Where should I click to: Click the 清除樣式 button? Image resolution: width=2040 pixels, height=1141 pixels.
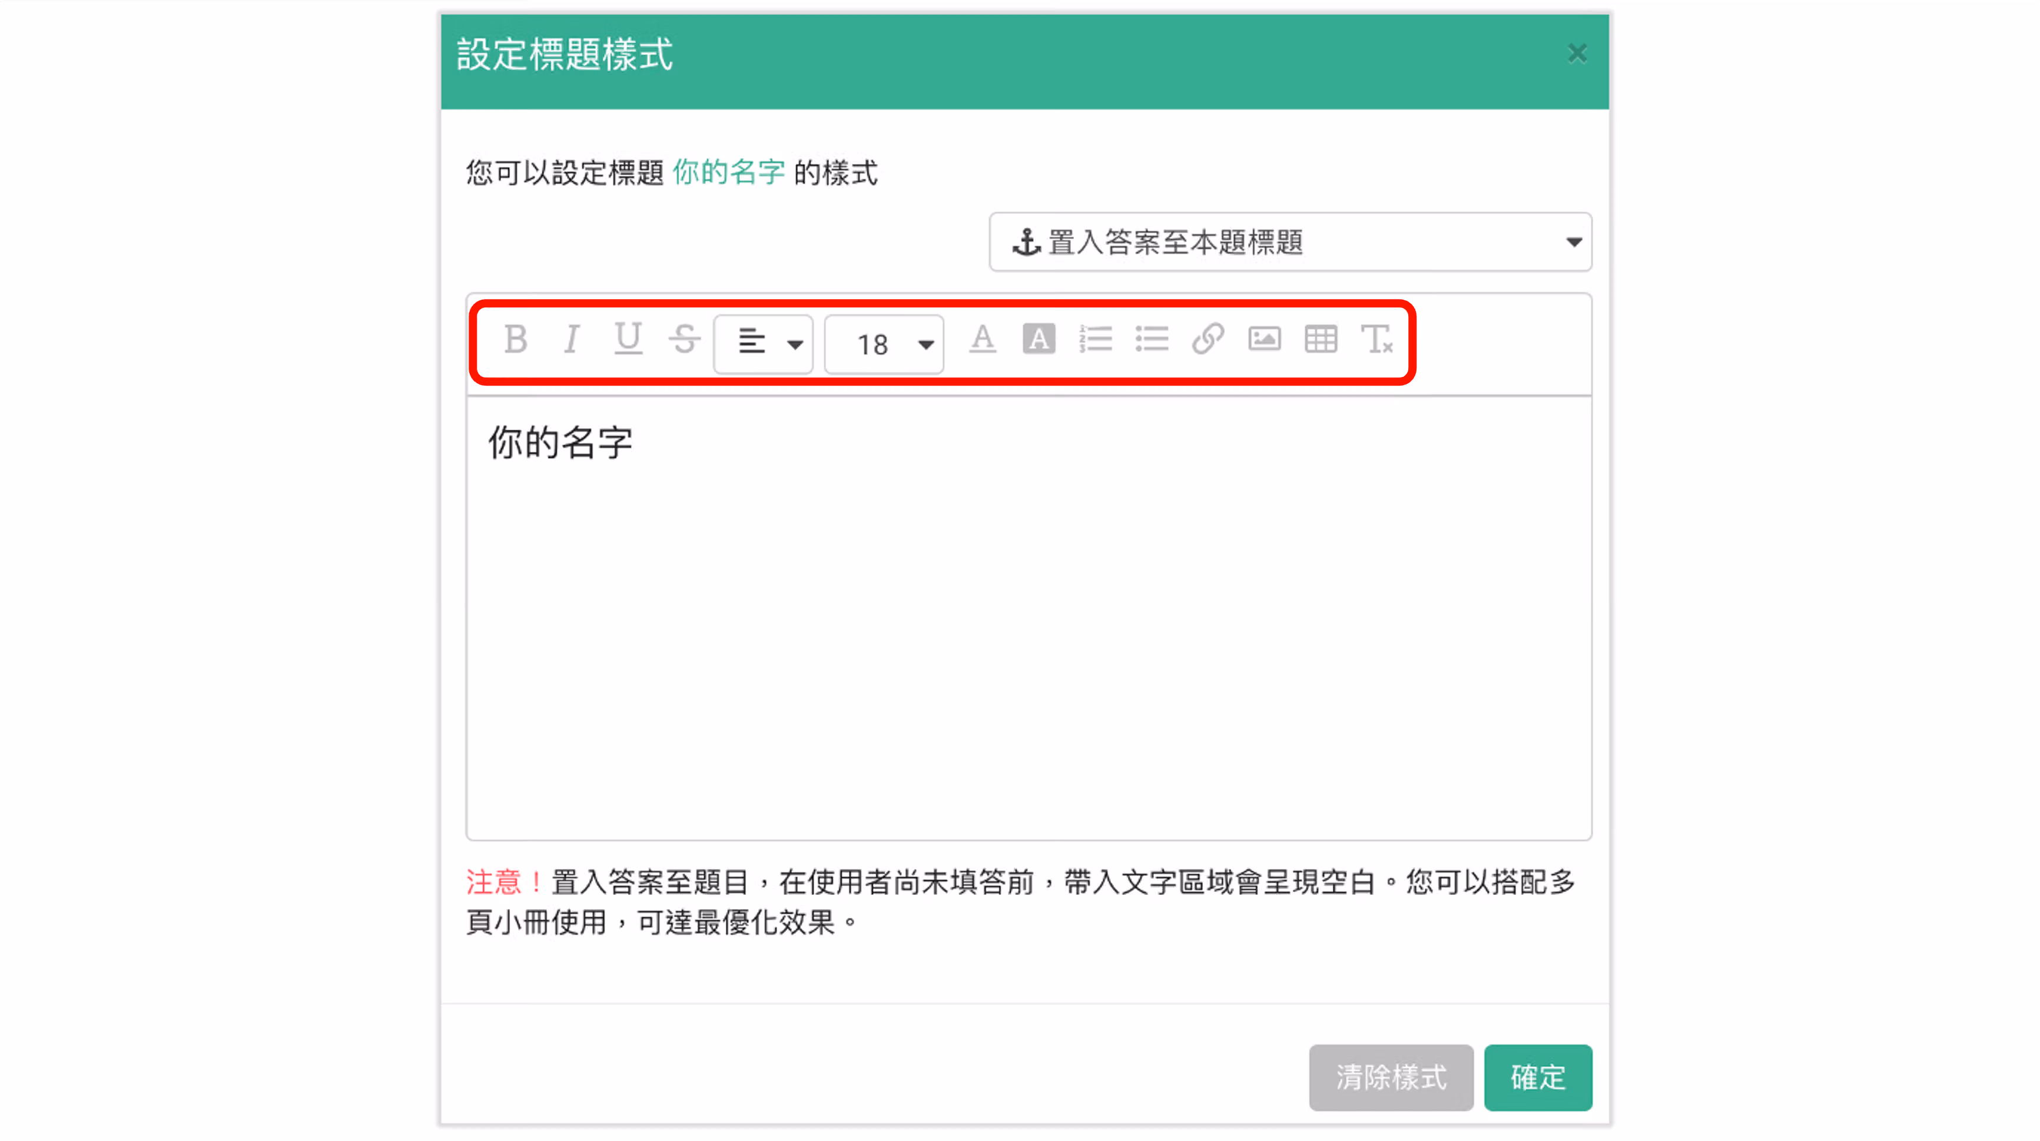[1391, 1077]
